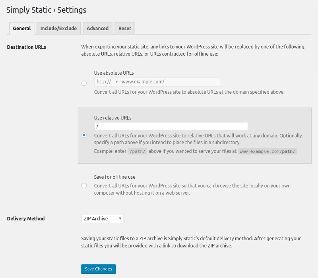Click the Simply Static › Settings heading
The image size is (318, 278).
[46, 10]
